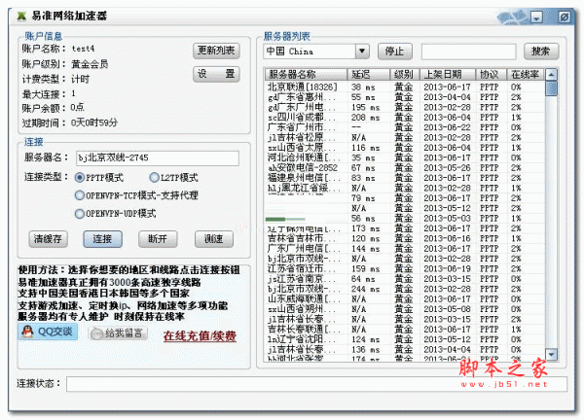Click account name value test4
This screenshot has height=420, width=584.
click(83, 49)
